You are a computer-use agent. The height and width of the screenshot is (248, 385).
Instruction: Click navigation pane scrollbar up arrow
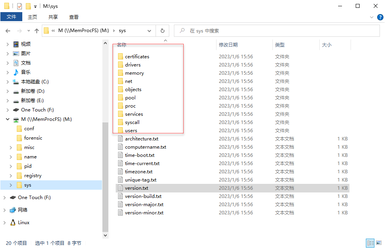105,43
